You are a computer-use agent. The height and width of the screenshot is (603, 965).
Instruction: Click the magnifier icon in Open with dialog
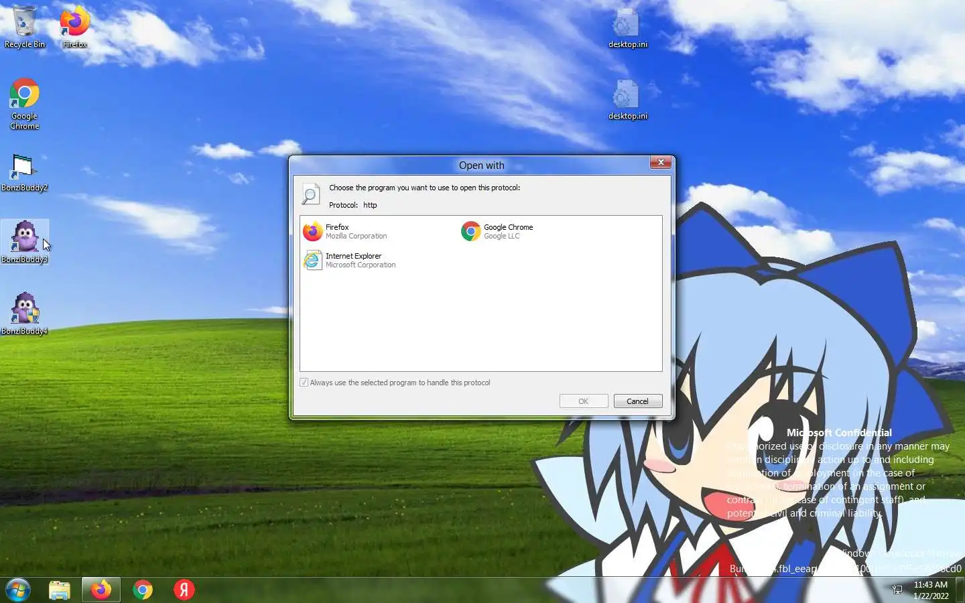pyautogui.click(x=310, y=194)
